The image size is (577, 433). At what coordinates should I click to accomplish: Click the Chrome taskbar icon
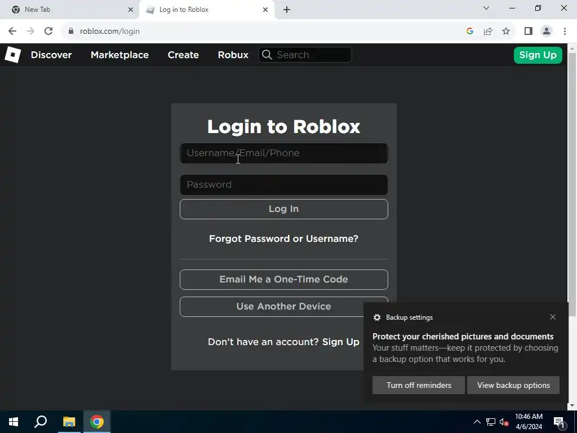[97, 422]
